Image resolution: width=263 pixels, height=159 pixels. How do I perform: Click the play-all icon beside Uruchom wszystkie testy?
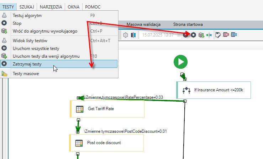pyautogui.click(x=4, y=48)
